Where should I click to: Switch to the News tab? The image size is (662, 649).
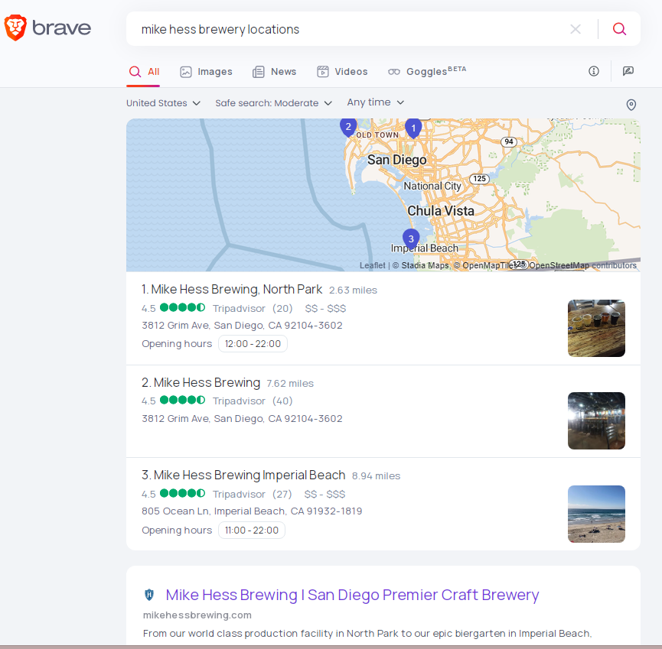(x=275, y=72)
